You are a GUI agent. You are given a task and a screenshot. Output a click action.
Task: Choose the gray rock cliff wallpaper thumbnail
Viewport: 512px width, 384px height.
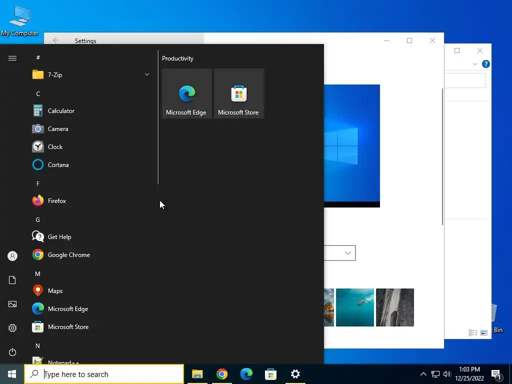[x=395, y=307]
